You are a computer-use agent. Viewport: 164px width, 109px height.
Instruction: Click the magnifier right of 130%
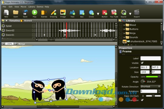[x=15, y=44]
